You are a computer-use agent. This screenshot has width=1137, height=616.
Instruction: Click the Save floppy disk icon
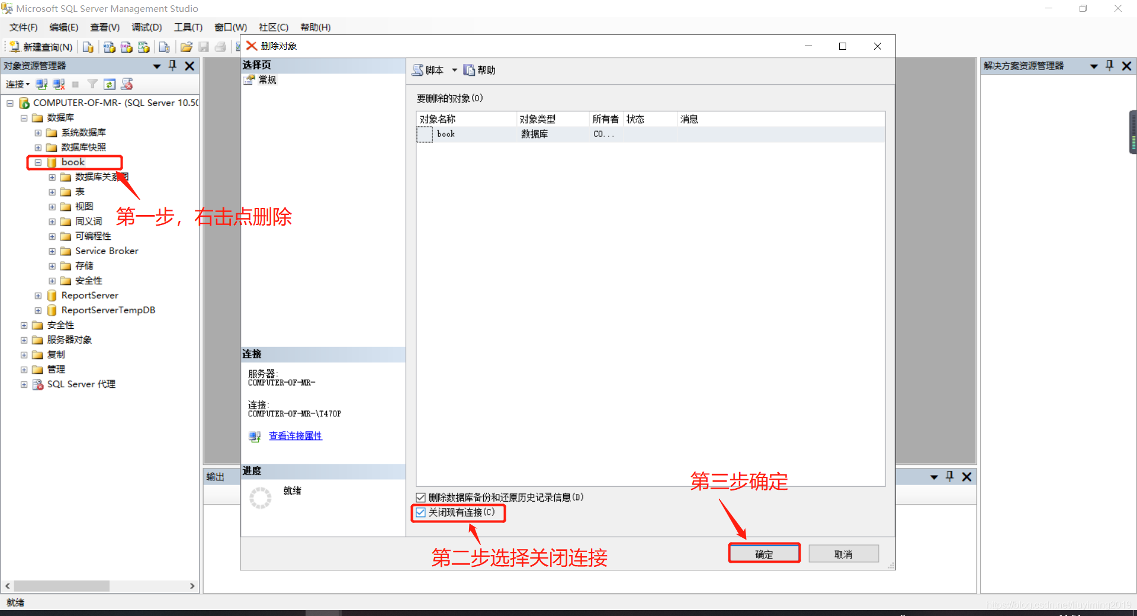point(203,47)
